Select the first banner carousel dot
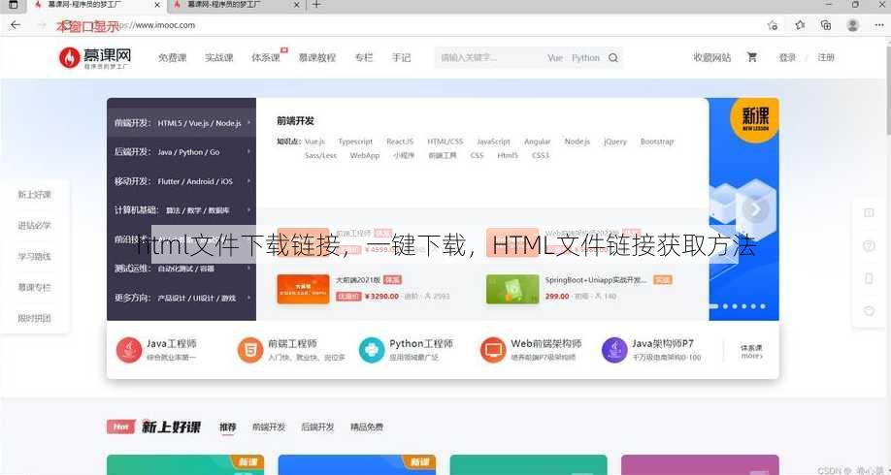 pyautogui.click(x=715, y=306)
